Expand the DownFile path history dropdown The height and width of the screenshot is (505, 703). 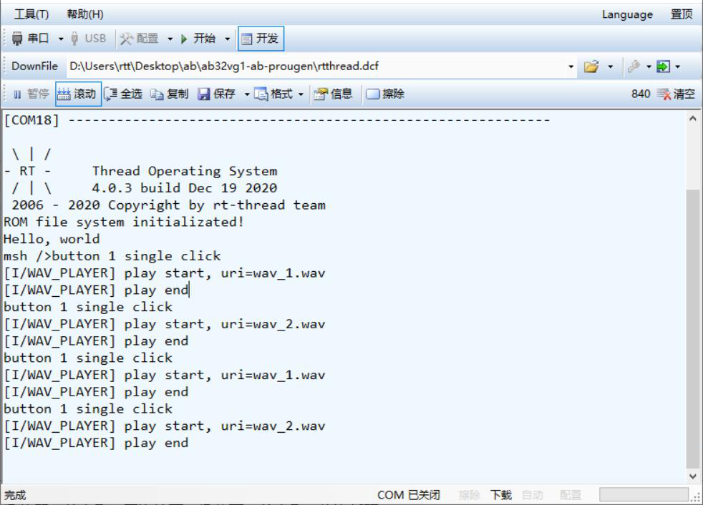(571, 67)
